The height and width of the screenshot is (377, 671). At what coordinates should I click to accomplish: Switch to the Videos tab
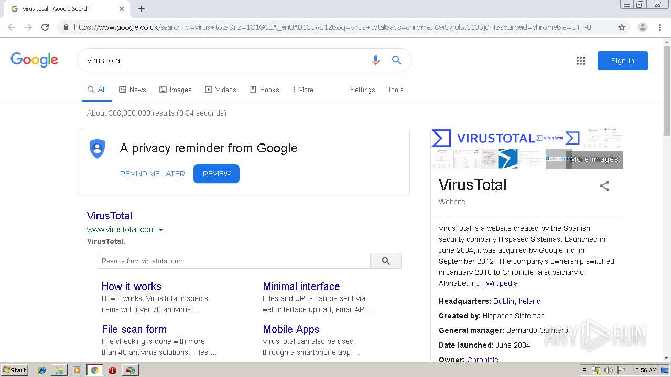click(x=221, y=90)
